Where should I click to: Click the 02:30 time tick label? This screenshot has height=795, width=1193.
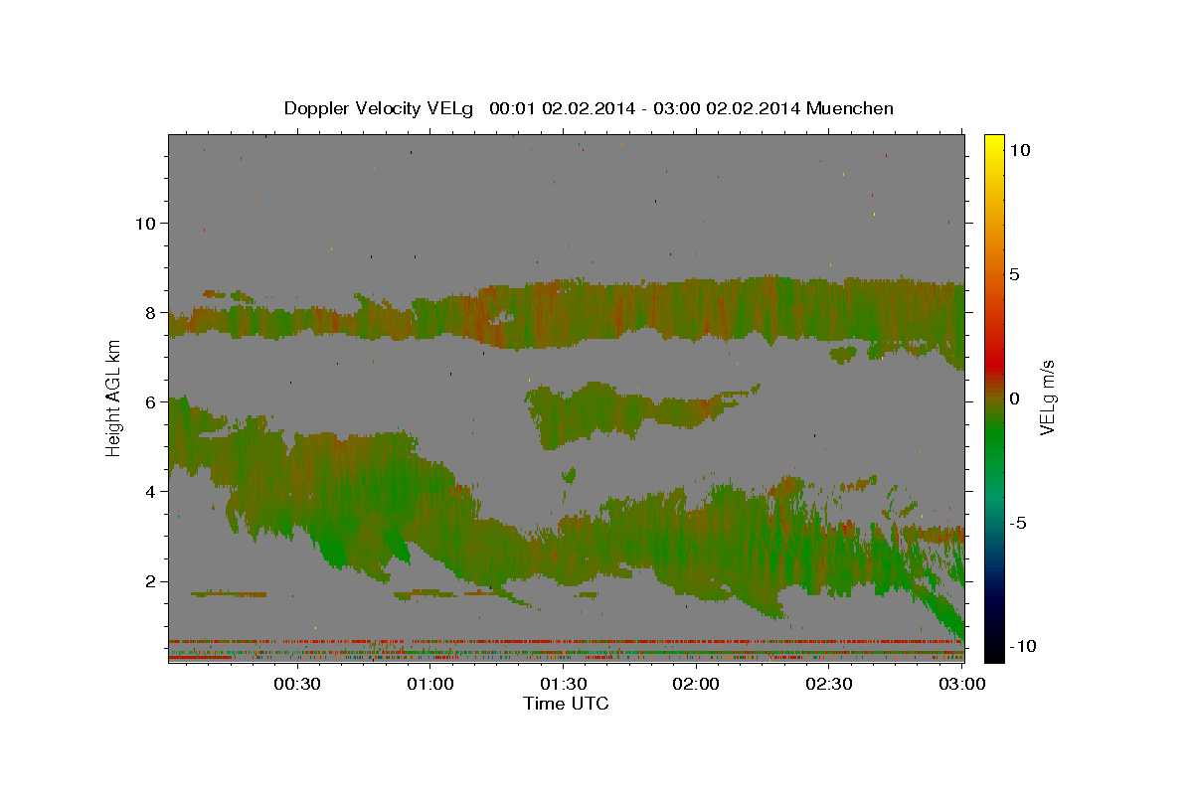coord(829,684)
